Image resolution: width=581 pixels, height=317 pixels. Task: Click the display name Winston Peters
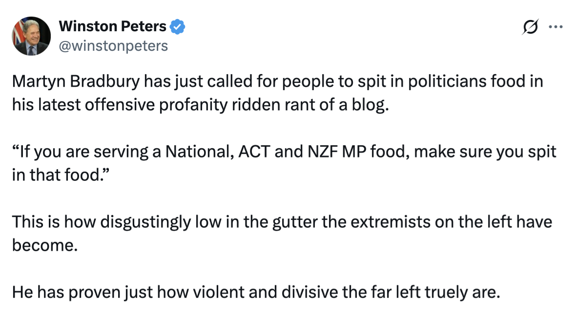click(113, 26)
